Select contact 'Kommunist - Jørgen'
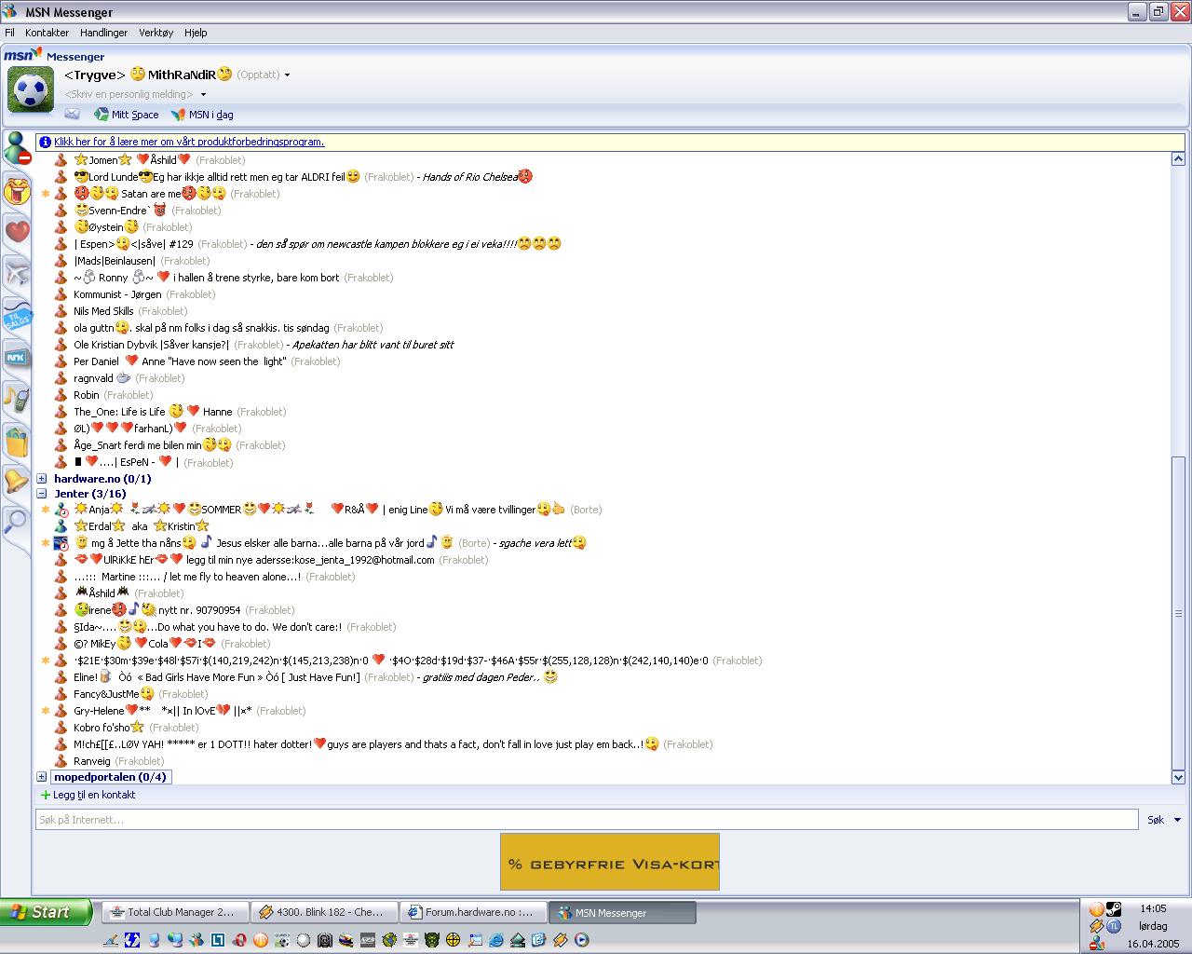Screen dimensions: 1192x954 [135, 294]
